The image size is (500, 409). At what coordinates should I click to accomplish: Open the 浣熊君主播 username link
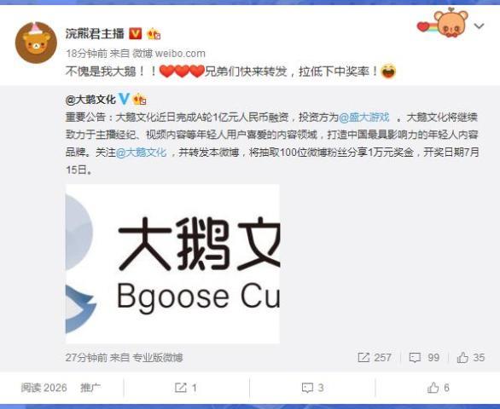[x=95, y=33]
